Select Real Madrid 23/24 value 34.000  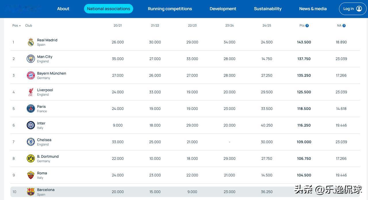coord(229,42)
